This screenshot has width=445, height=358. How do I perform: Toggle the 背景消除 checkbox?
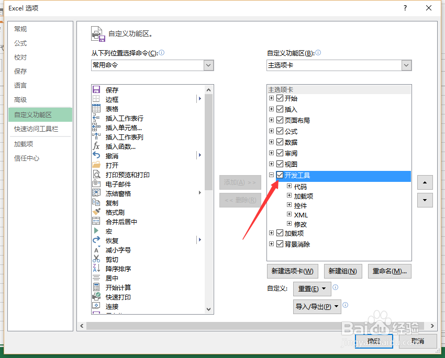coord(280,244)
